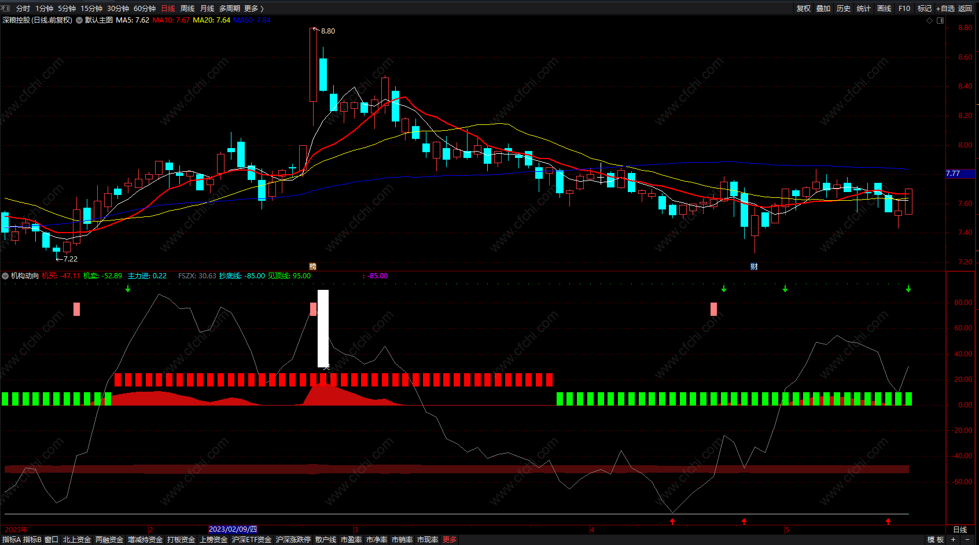This screenshot has width=979, height=545.
Task: Open the 市销率 indicator tab
Action: coord(402,540)
